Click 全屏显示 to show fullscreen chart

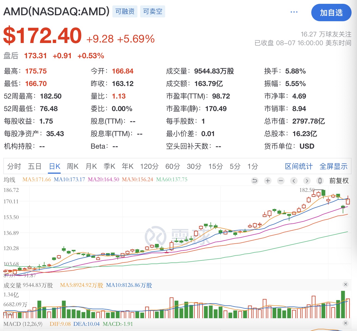(333, 166)
